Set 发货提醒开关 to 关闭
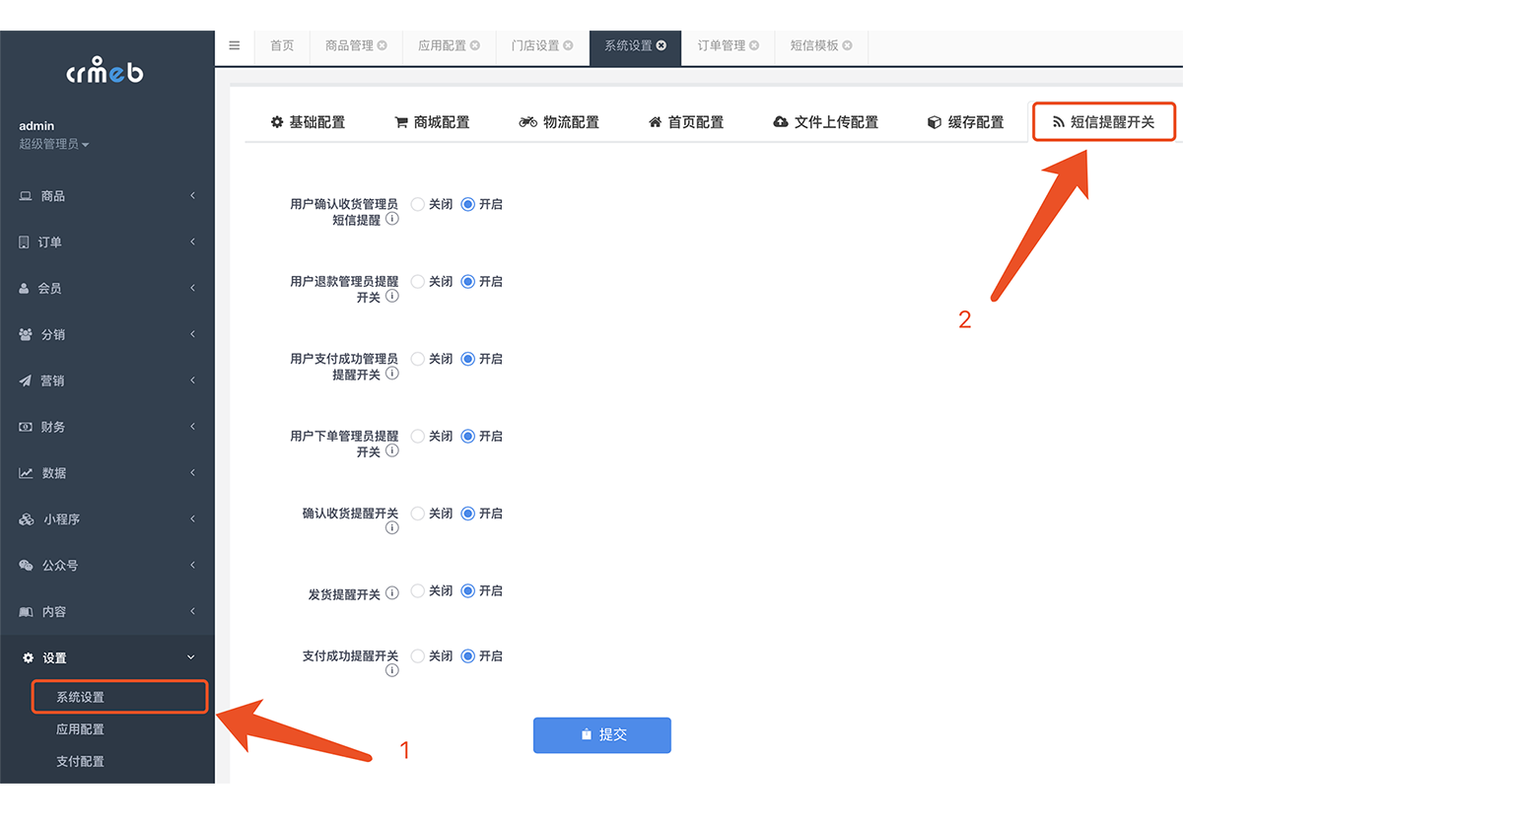Screen dimensions: 1533x825 click(x=416, y=590)
